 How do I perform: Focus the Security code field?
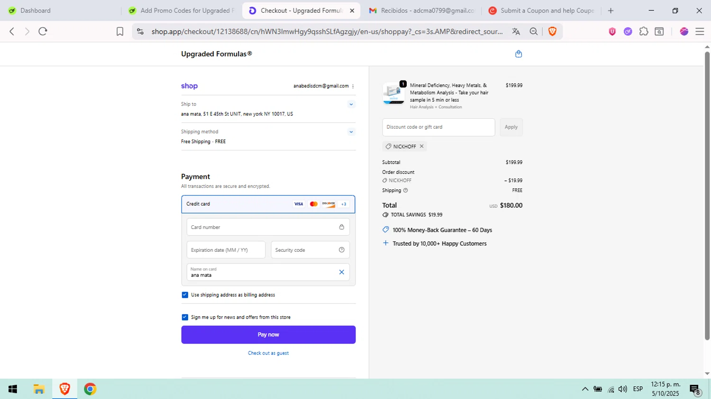pos(310,250)
